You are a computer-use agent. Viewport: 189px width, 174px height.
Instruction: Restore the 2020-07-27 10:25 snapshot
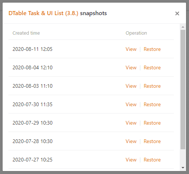[152, 160]
